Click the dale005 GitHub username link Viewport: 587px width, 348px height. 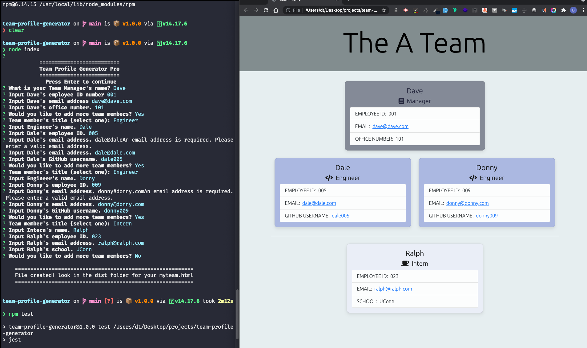[x=340, y=216]
